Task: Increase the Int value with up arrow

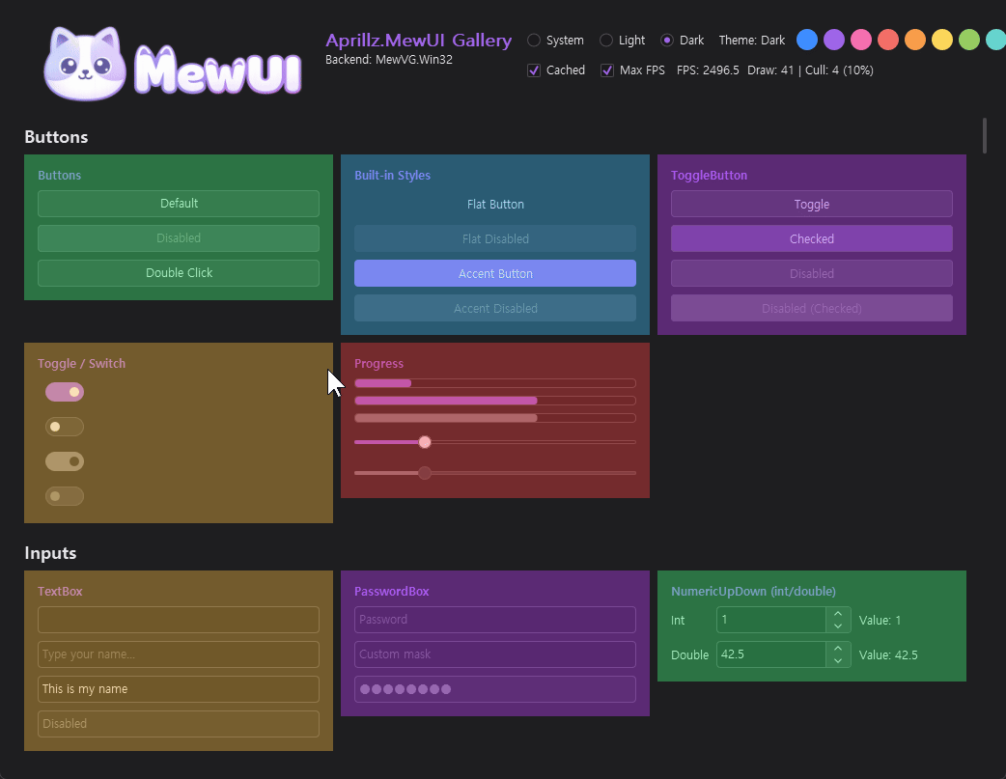Action: point(838,613)
